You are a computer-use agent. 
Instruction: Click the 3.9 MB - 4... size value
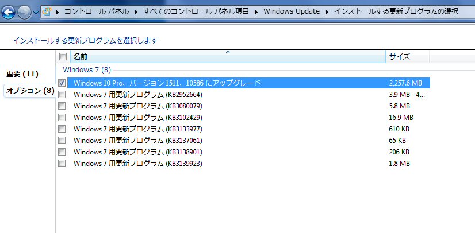coord(407,95)
